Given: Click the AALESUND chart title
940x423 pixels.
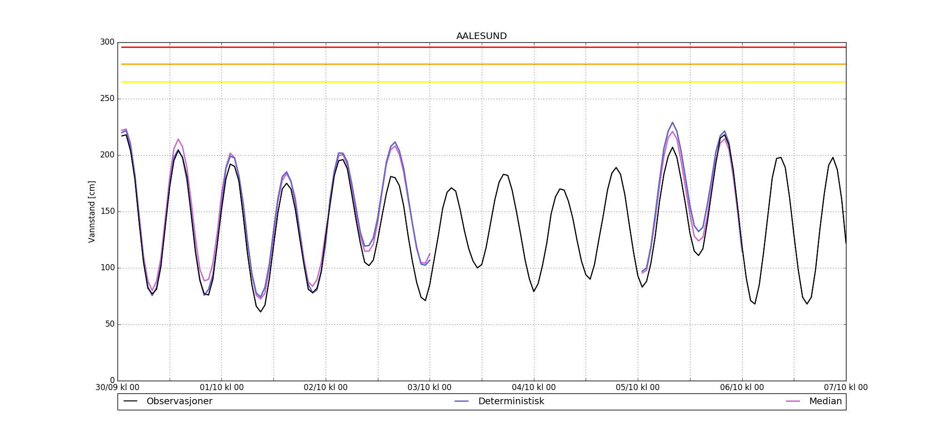Looking at the screenshot, I should [481, 36].
